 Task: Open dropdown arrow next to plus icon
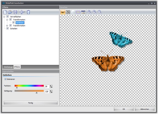click(x=24, y=12)
